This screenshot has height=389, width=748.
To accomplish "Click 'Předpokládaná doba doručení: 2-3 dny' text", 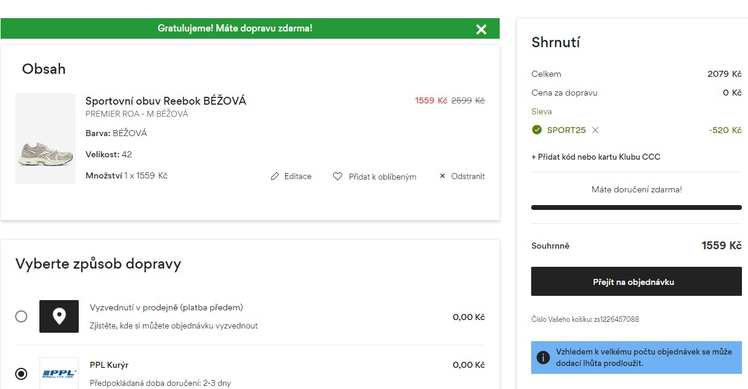I will point(160,383).
